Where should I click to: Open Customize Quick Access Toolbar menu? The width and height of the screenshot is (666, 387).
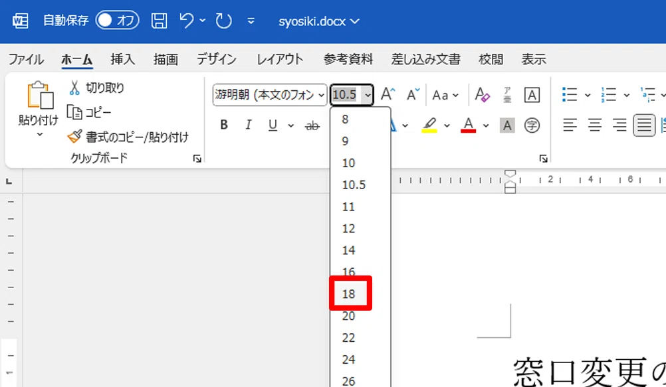[251, 21]
